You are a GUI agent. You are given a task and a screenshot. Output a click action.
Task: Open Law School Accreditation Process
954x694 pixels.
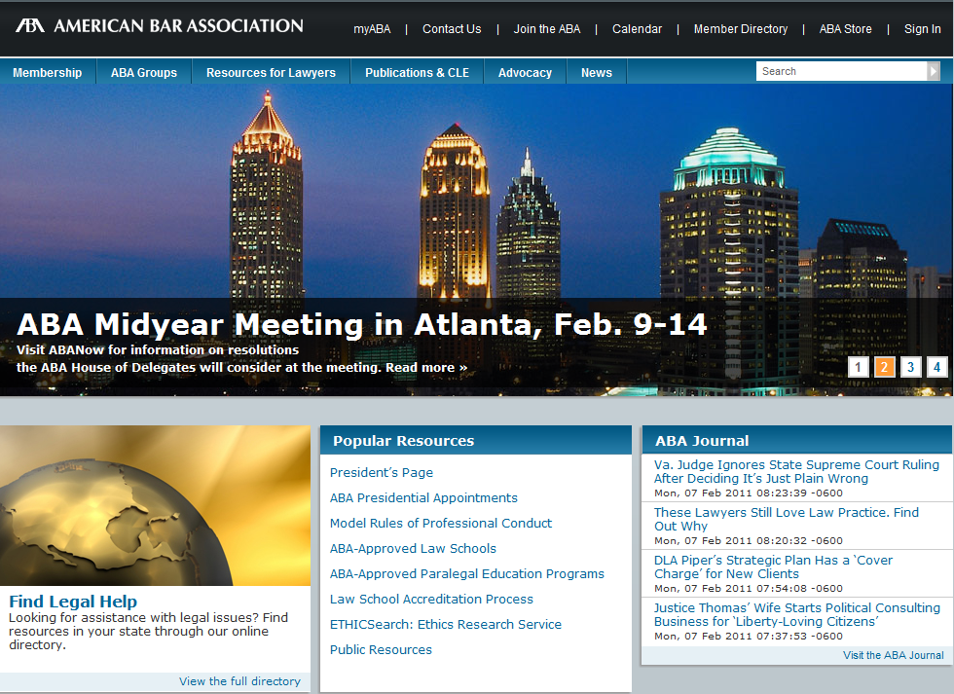coord(431,600)
